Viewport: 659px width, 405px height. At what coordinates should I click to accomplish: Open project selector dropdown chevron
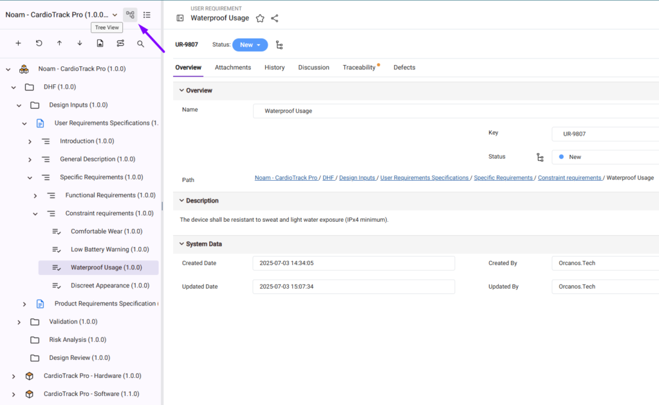point(115,15)
